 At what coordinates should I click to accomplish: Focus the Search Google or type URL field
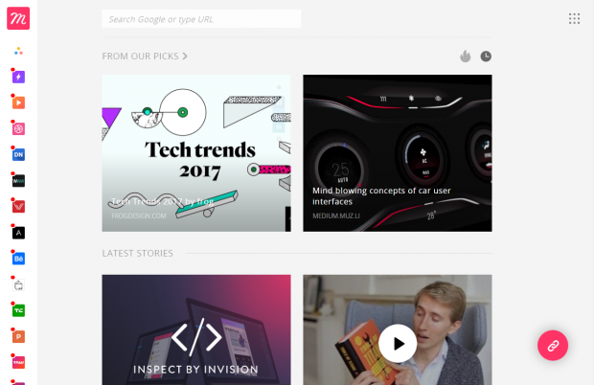pyautogui.click(x=201, y=19)
